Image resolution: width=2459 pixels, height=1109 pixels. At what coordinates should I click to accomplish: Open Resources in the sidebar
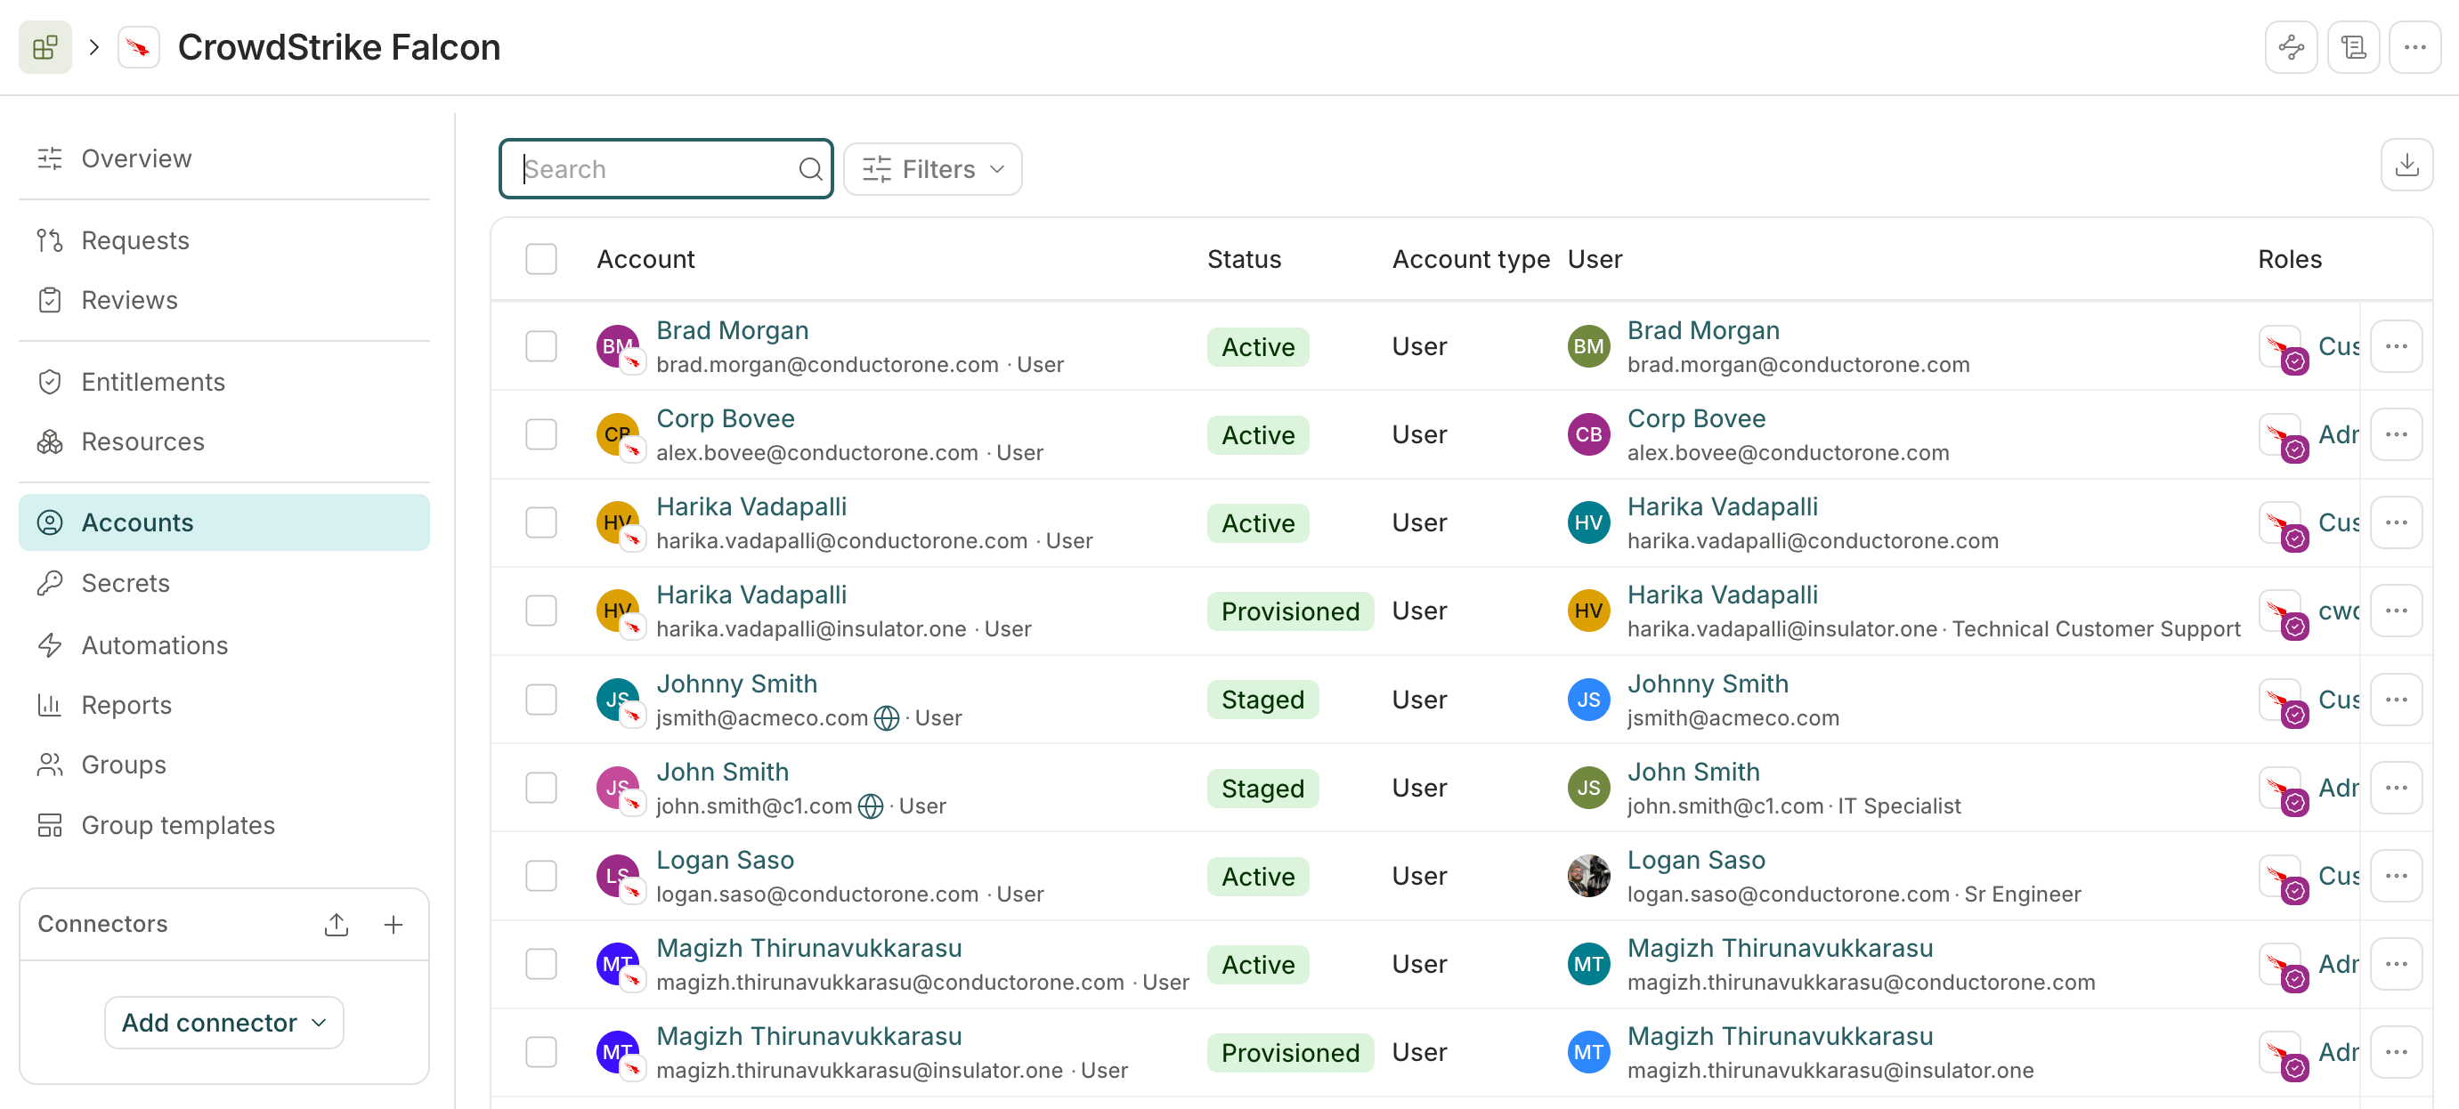click(x=224, y=441)
